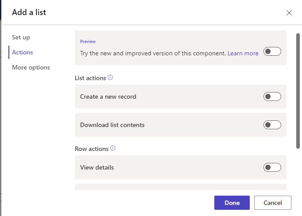The image size is (302, 216).
Task: Enable the Download list contents switch
Action: coord(272,125)
